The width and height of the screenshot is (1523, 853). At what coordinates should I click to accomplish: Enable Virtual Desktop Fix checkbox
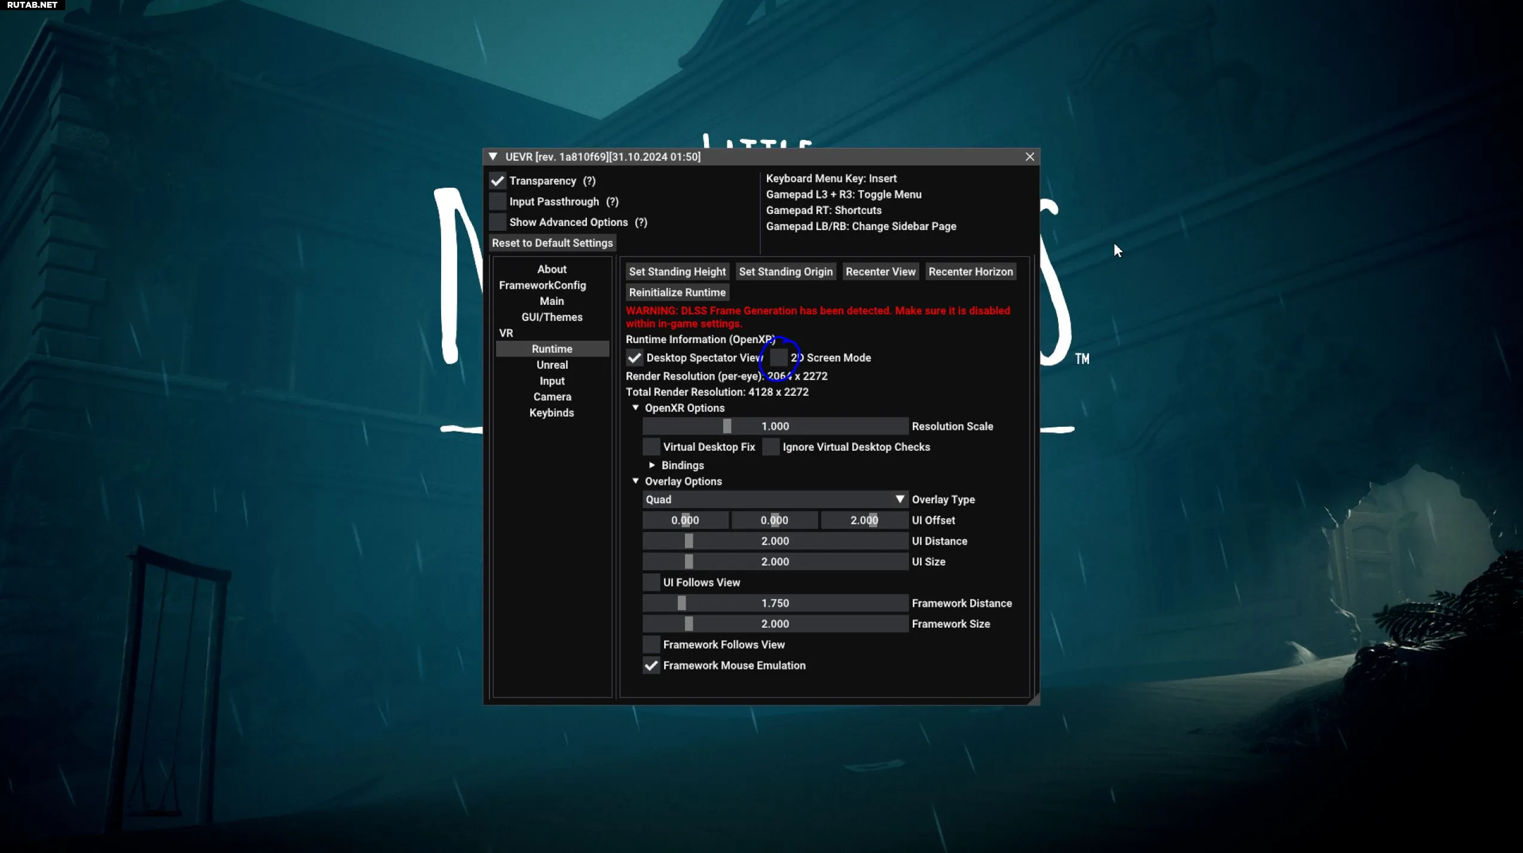point(652,447)
